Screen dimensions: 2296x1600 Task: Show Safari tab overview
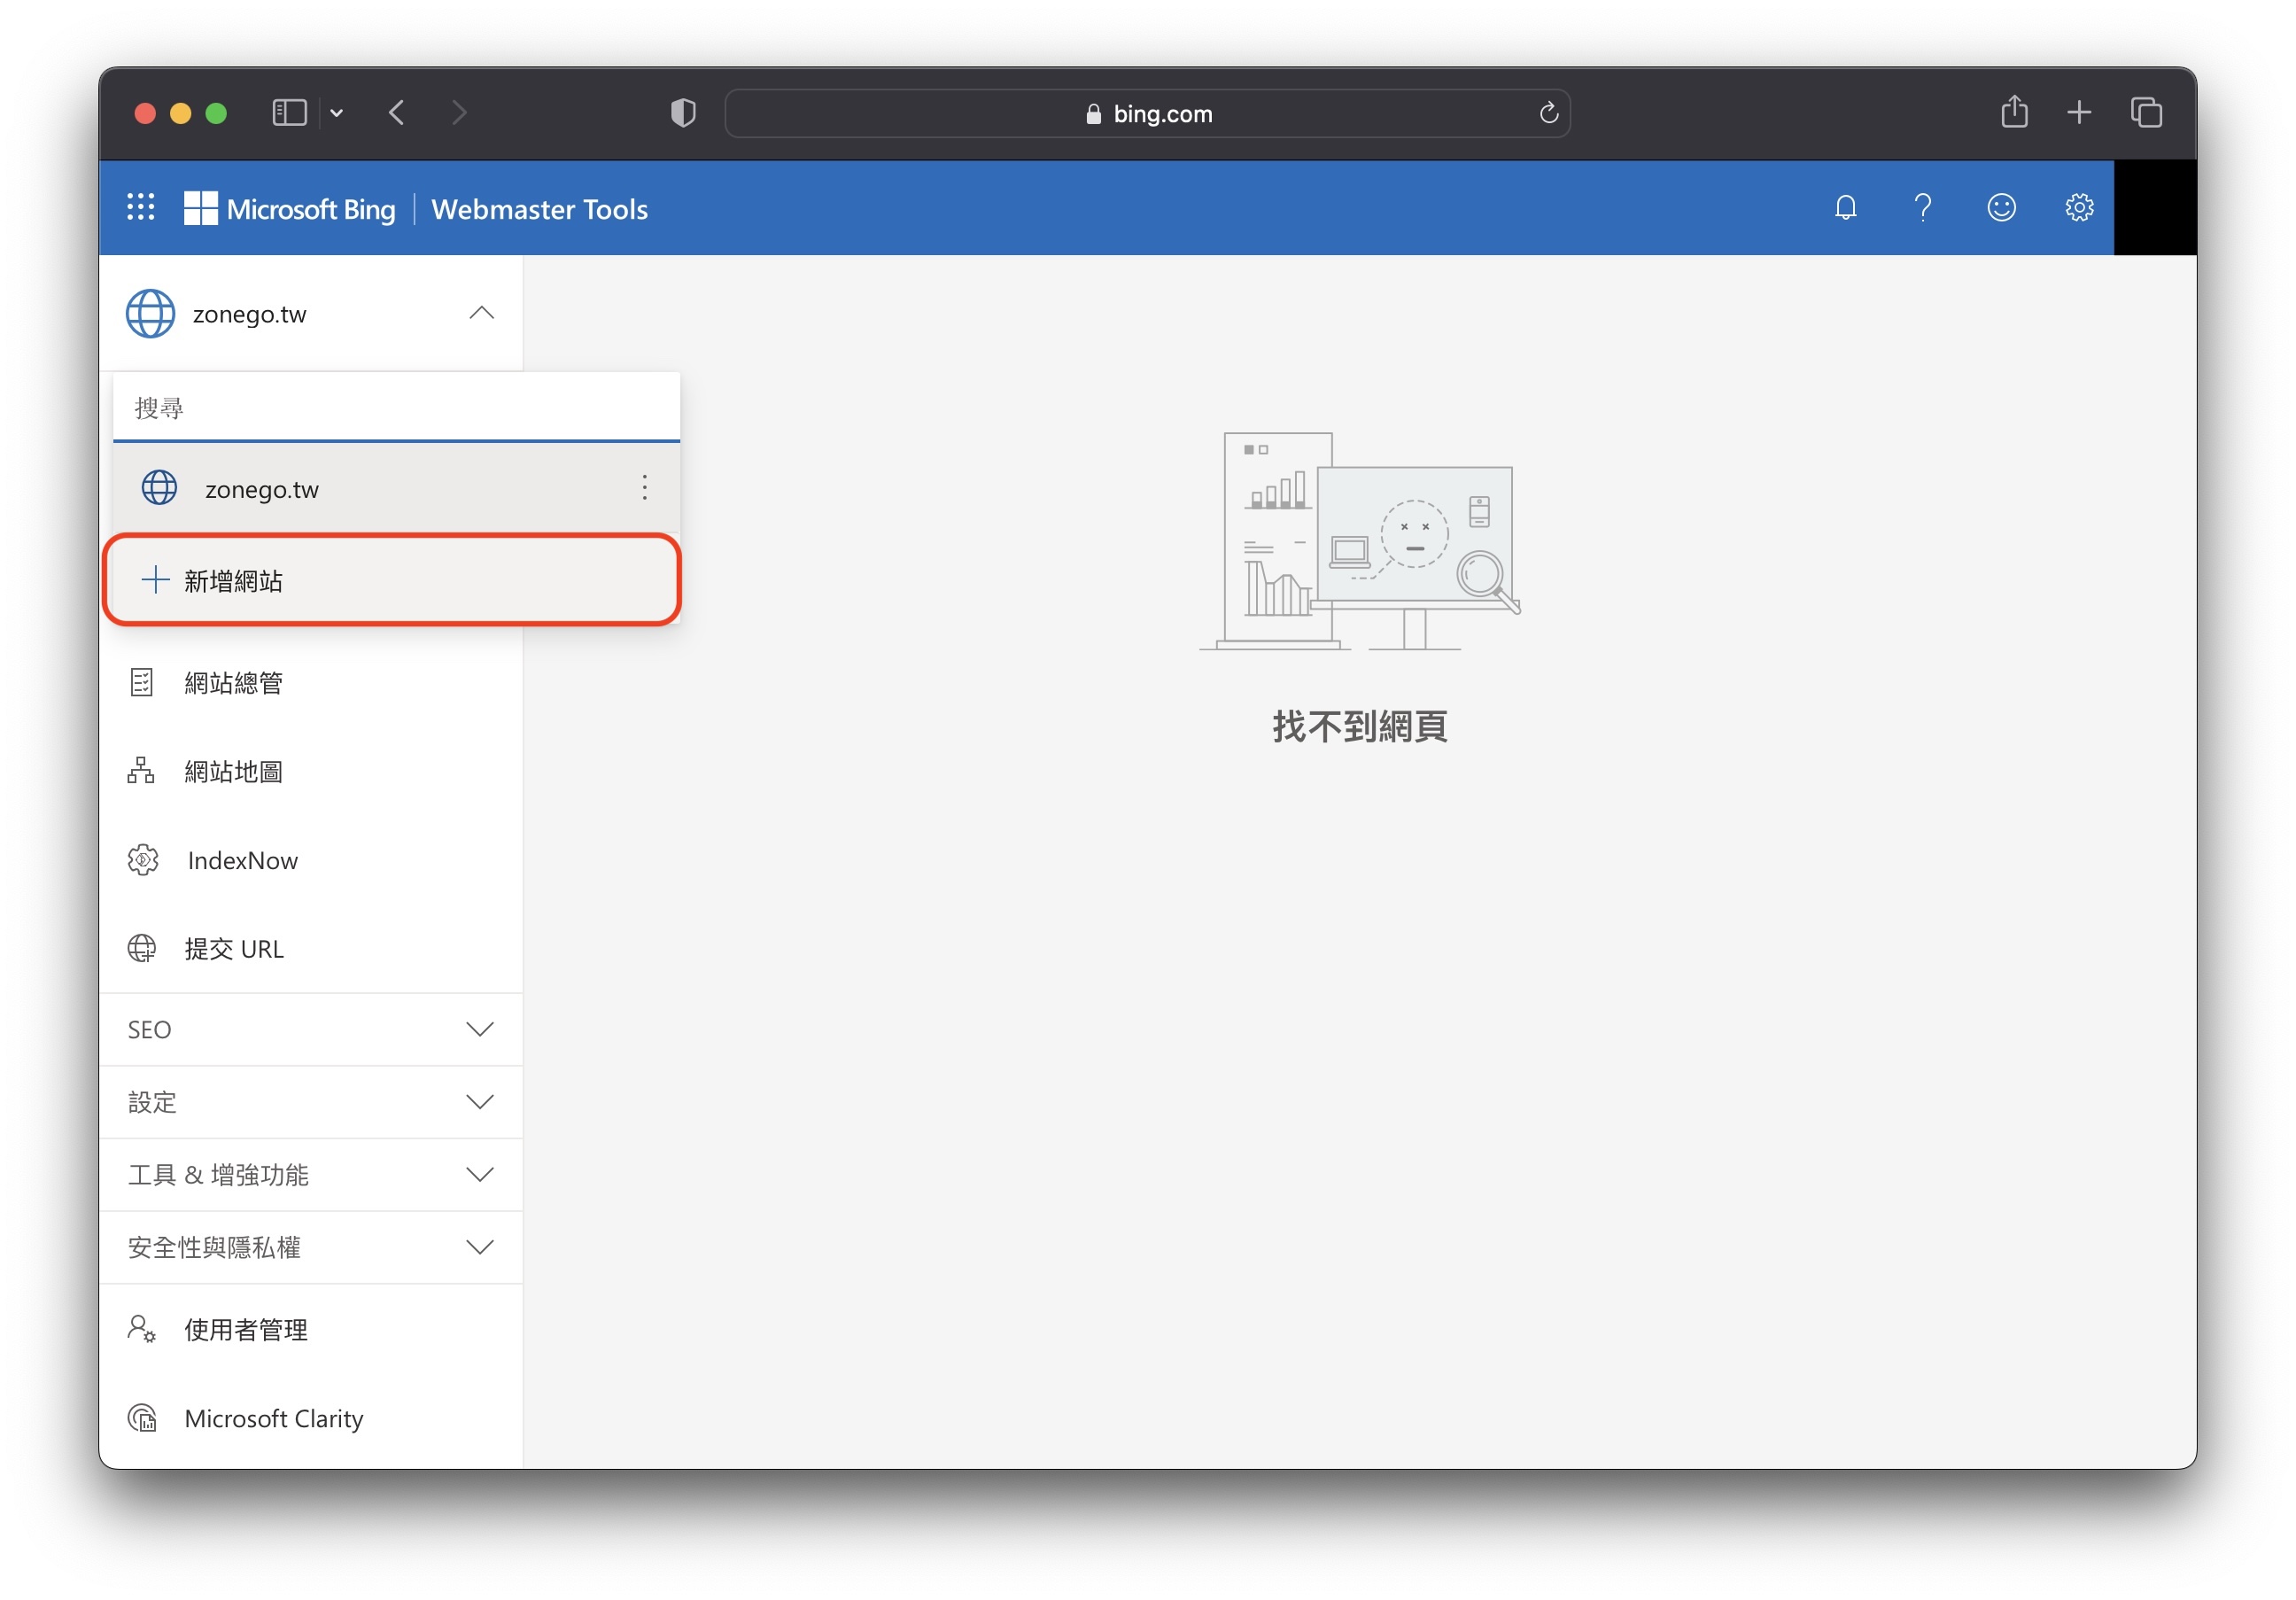pos(2146,113)
